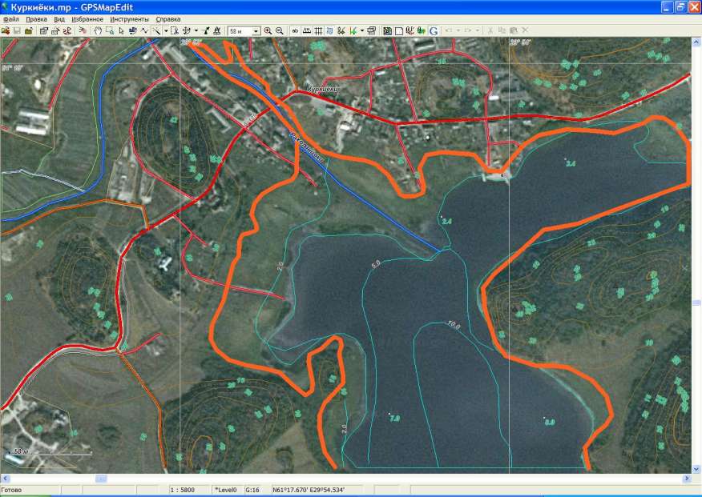
Task: Select the zoom rectangle tool
Action: pyautogui.click(x=110, y=30)
